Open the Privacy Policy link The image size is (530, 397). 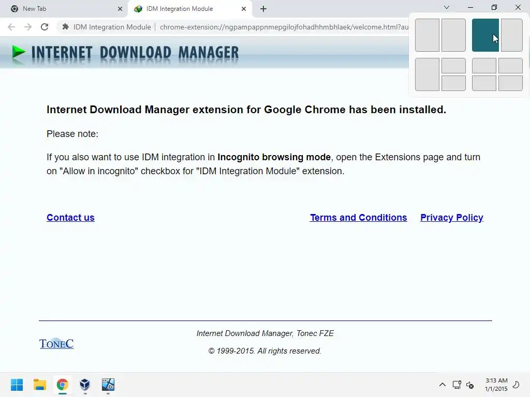[x=451, y=218]
